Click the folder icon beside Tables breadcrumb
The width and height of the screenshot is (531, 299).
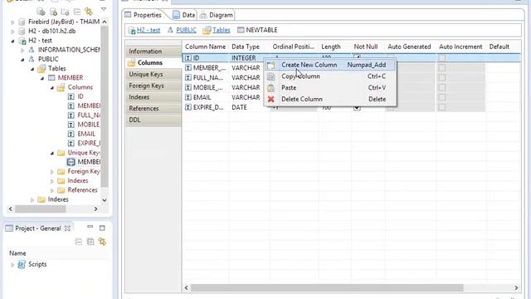[x=207, y=31]
